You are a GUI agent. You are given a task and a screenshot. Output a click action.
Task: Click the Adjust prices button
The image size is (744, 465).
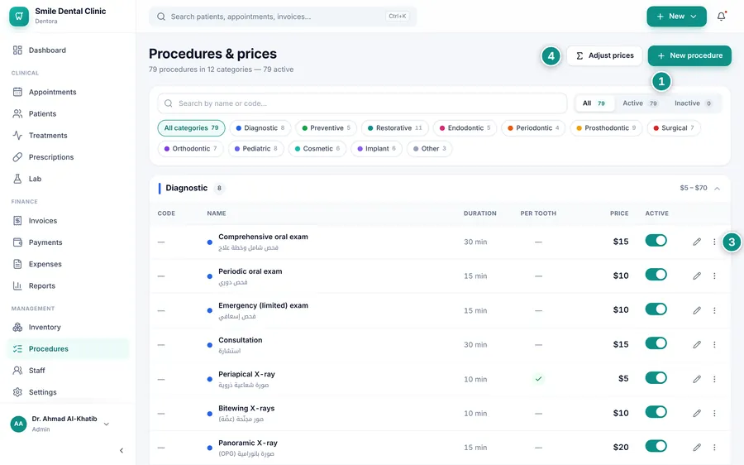tap(604, 55)
